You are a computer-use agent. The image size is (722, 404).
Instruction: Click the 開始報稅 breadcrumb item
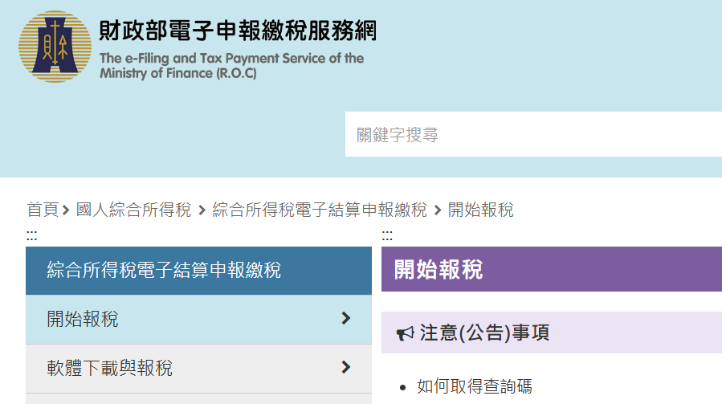click(481, 210)
